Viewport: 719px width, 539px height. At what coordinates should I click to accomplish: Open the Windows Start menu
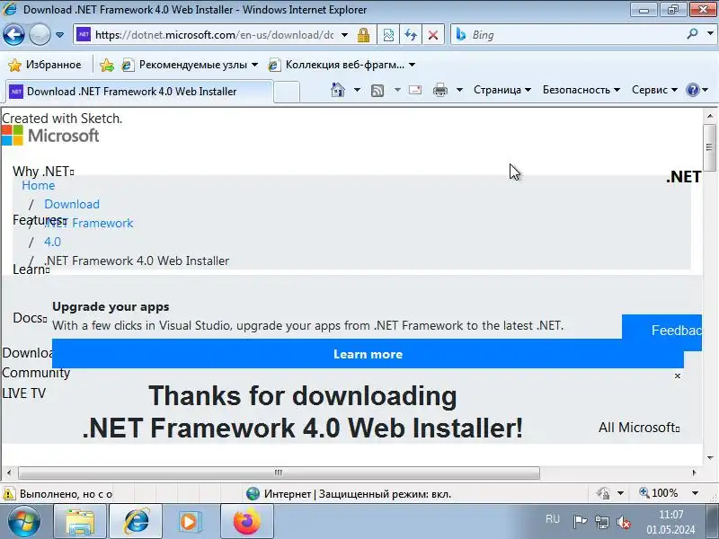[24, 521]
